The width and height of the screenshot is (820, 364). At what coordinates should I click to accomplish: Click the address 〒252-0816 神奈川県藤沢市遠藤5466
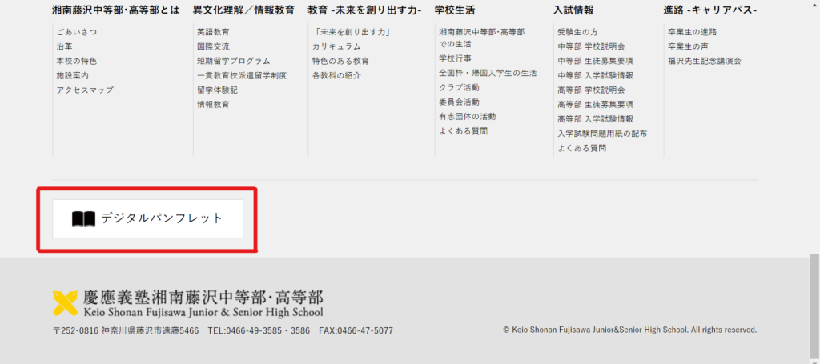click(x=126, y=330)
